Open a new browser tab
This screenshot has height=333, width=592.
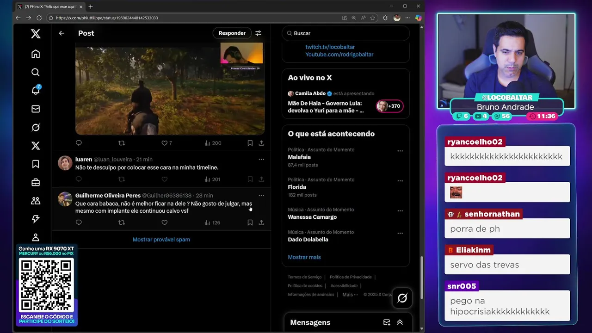coord(91,6)
